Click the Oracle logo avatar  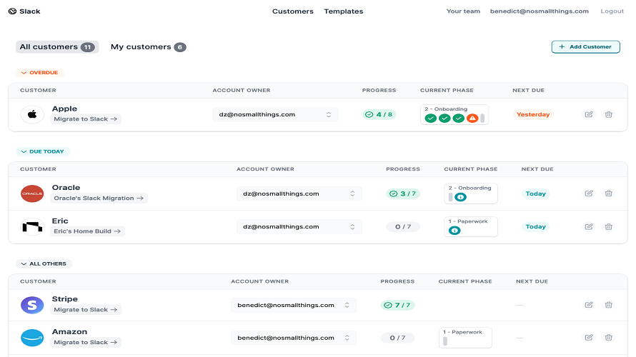[32, 193]
